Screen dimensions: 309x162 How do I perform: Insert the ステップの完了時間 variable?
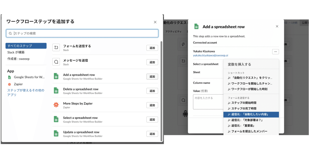[x=251, y=108]
